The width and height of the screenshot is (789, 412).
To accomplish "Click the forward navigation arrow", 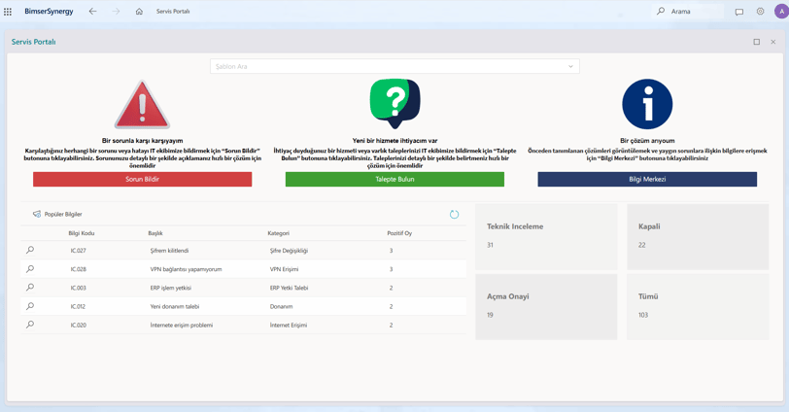I will pos(117,11).
